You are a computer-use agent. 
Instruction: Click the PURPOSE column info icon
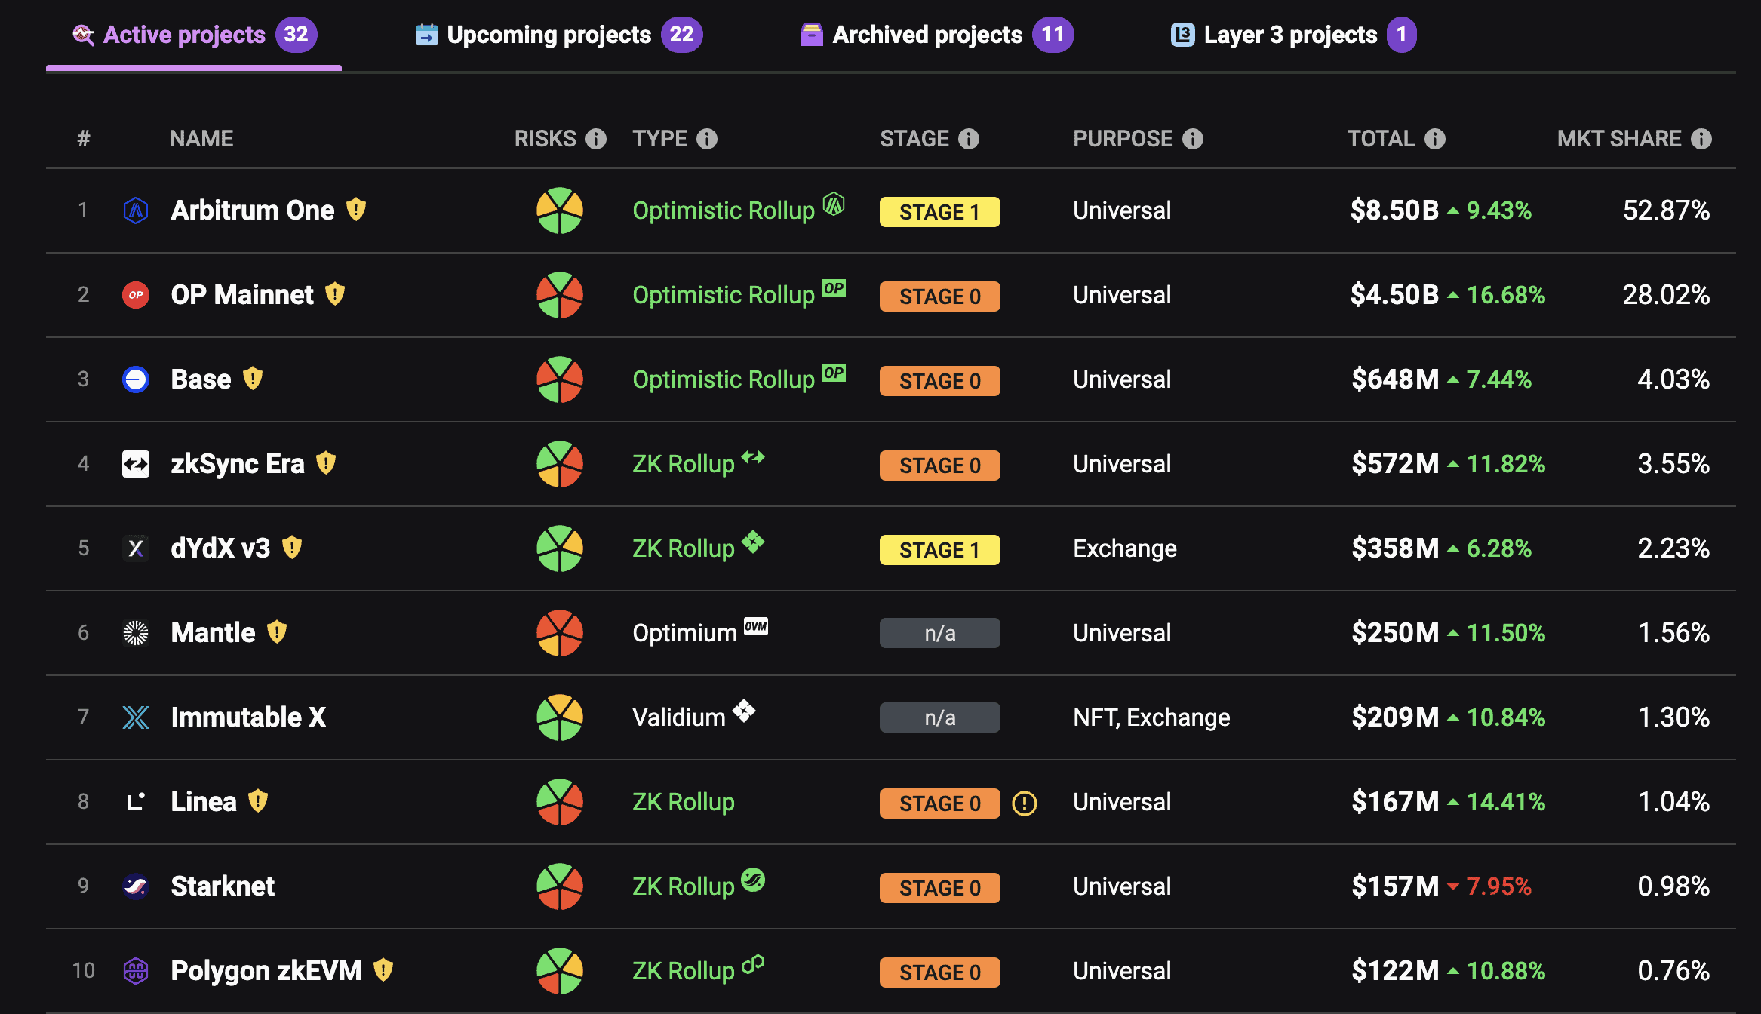[x=1192, y=139]
